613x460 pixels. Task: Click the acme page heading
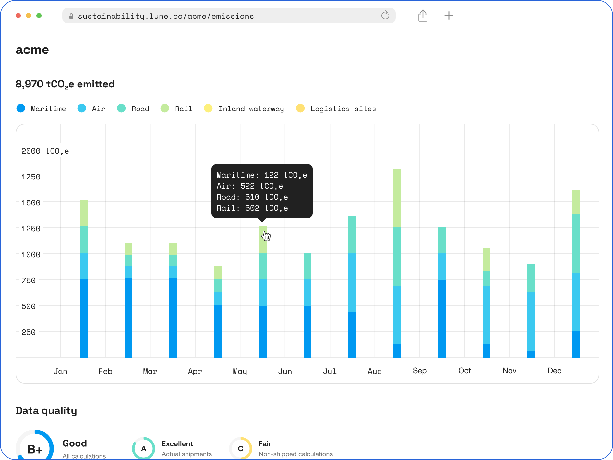pos(32,50)
